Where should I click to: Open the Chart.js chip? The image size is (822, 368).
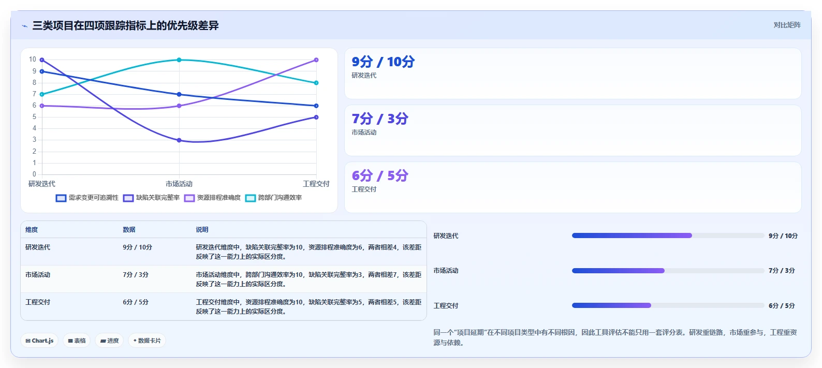point(39,341)
